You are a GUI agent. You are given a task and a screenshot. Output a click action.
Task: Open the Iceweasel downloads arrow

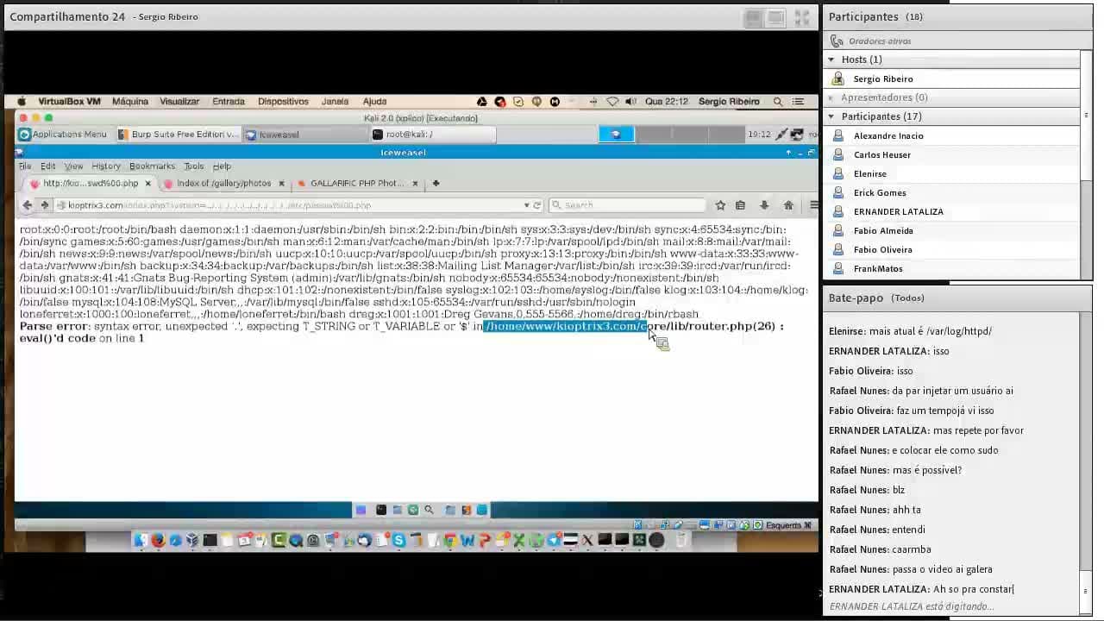click(764, 205)
